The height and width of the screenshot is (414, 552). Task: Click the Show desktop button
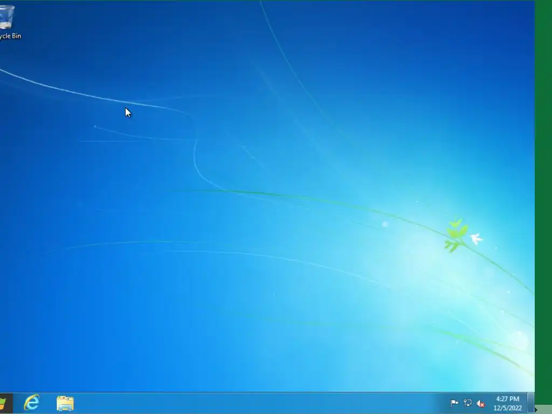pyautogui.click(x=531, y=403)
